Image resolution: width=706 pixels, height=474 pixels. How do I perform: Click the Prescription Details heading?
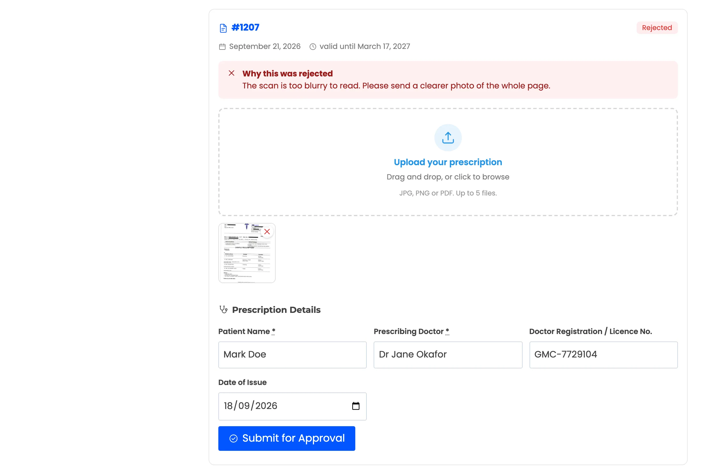coord(276,309)
